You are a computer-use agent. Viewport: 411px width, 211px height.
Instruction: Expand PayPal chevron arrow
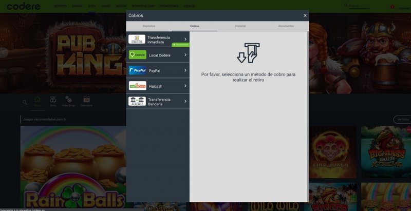pos(185,70)
